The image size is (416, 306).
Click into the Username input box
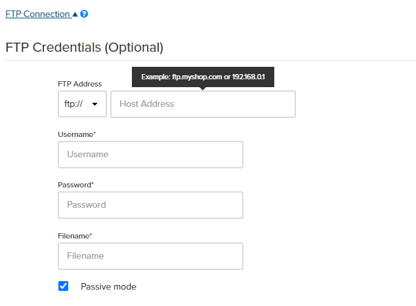click(150, 155)
